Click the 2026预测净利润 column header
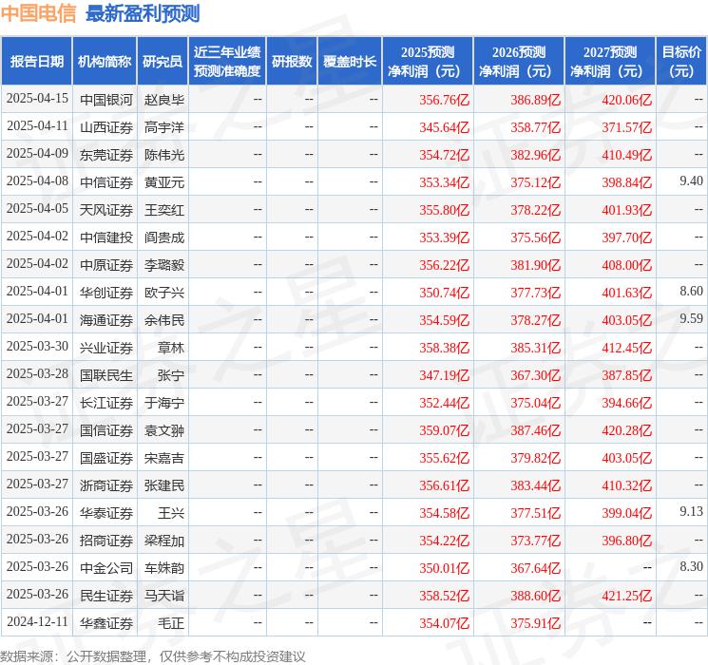The height and width of the screenshot is (665, 708). pos(519,62)
